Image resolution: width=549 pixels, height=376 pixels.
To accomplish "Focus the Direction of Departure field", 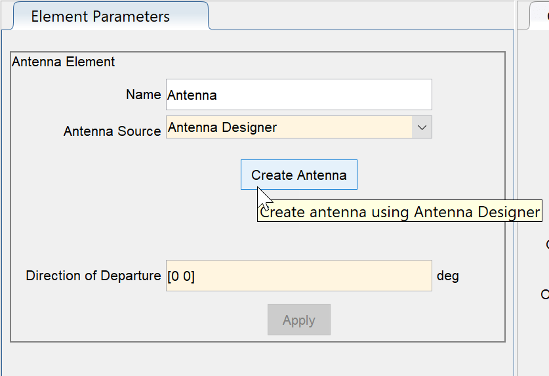I will 298,276.
